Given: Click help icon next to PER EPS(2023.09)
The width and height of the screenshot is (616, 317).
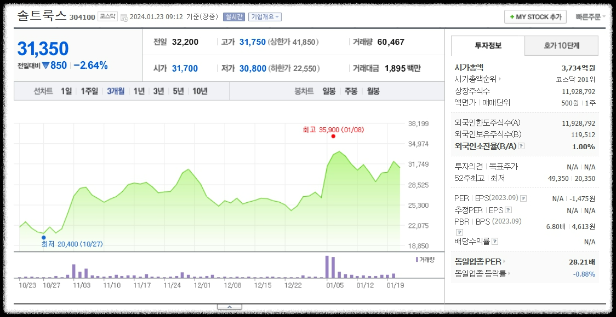Looking at the screenshot, I should click(x=524, y=198).
